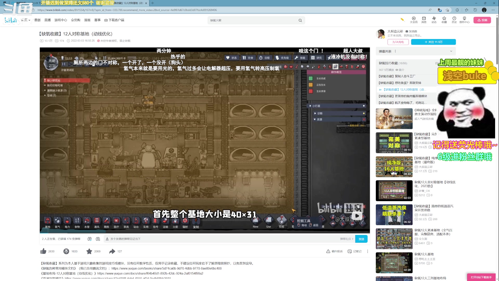Open the messages envelope icon in the header
The image size is (499, 281).
tap(424, 18)
